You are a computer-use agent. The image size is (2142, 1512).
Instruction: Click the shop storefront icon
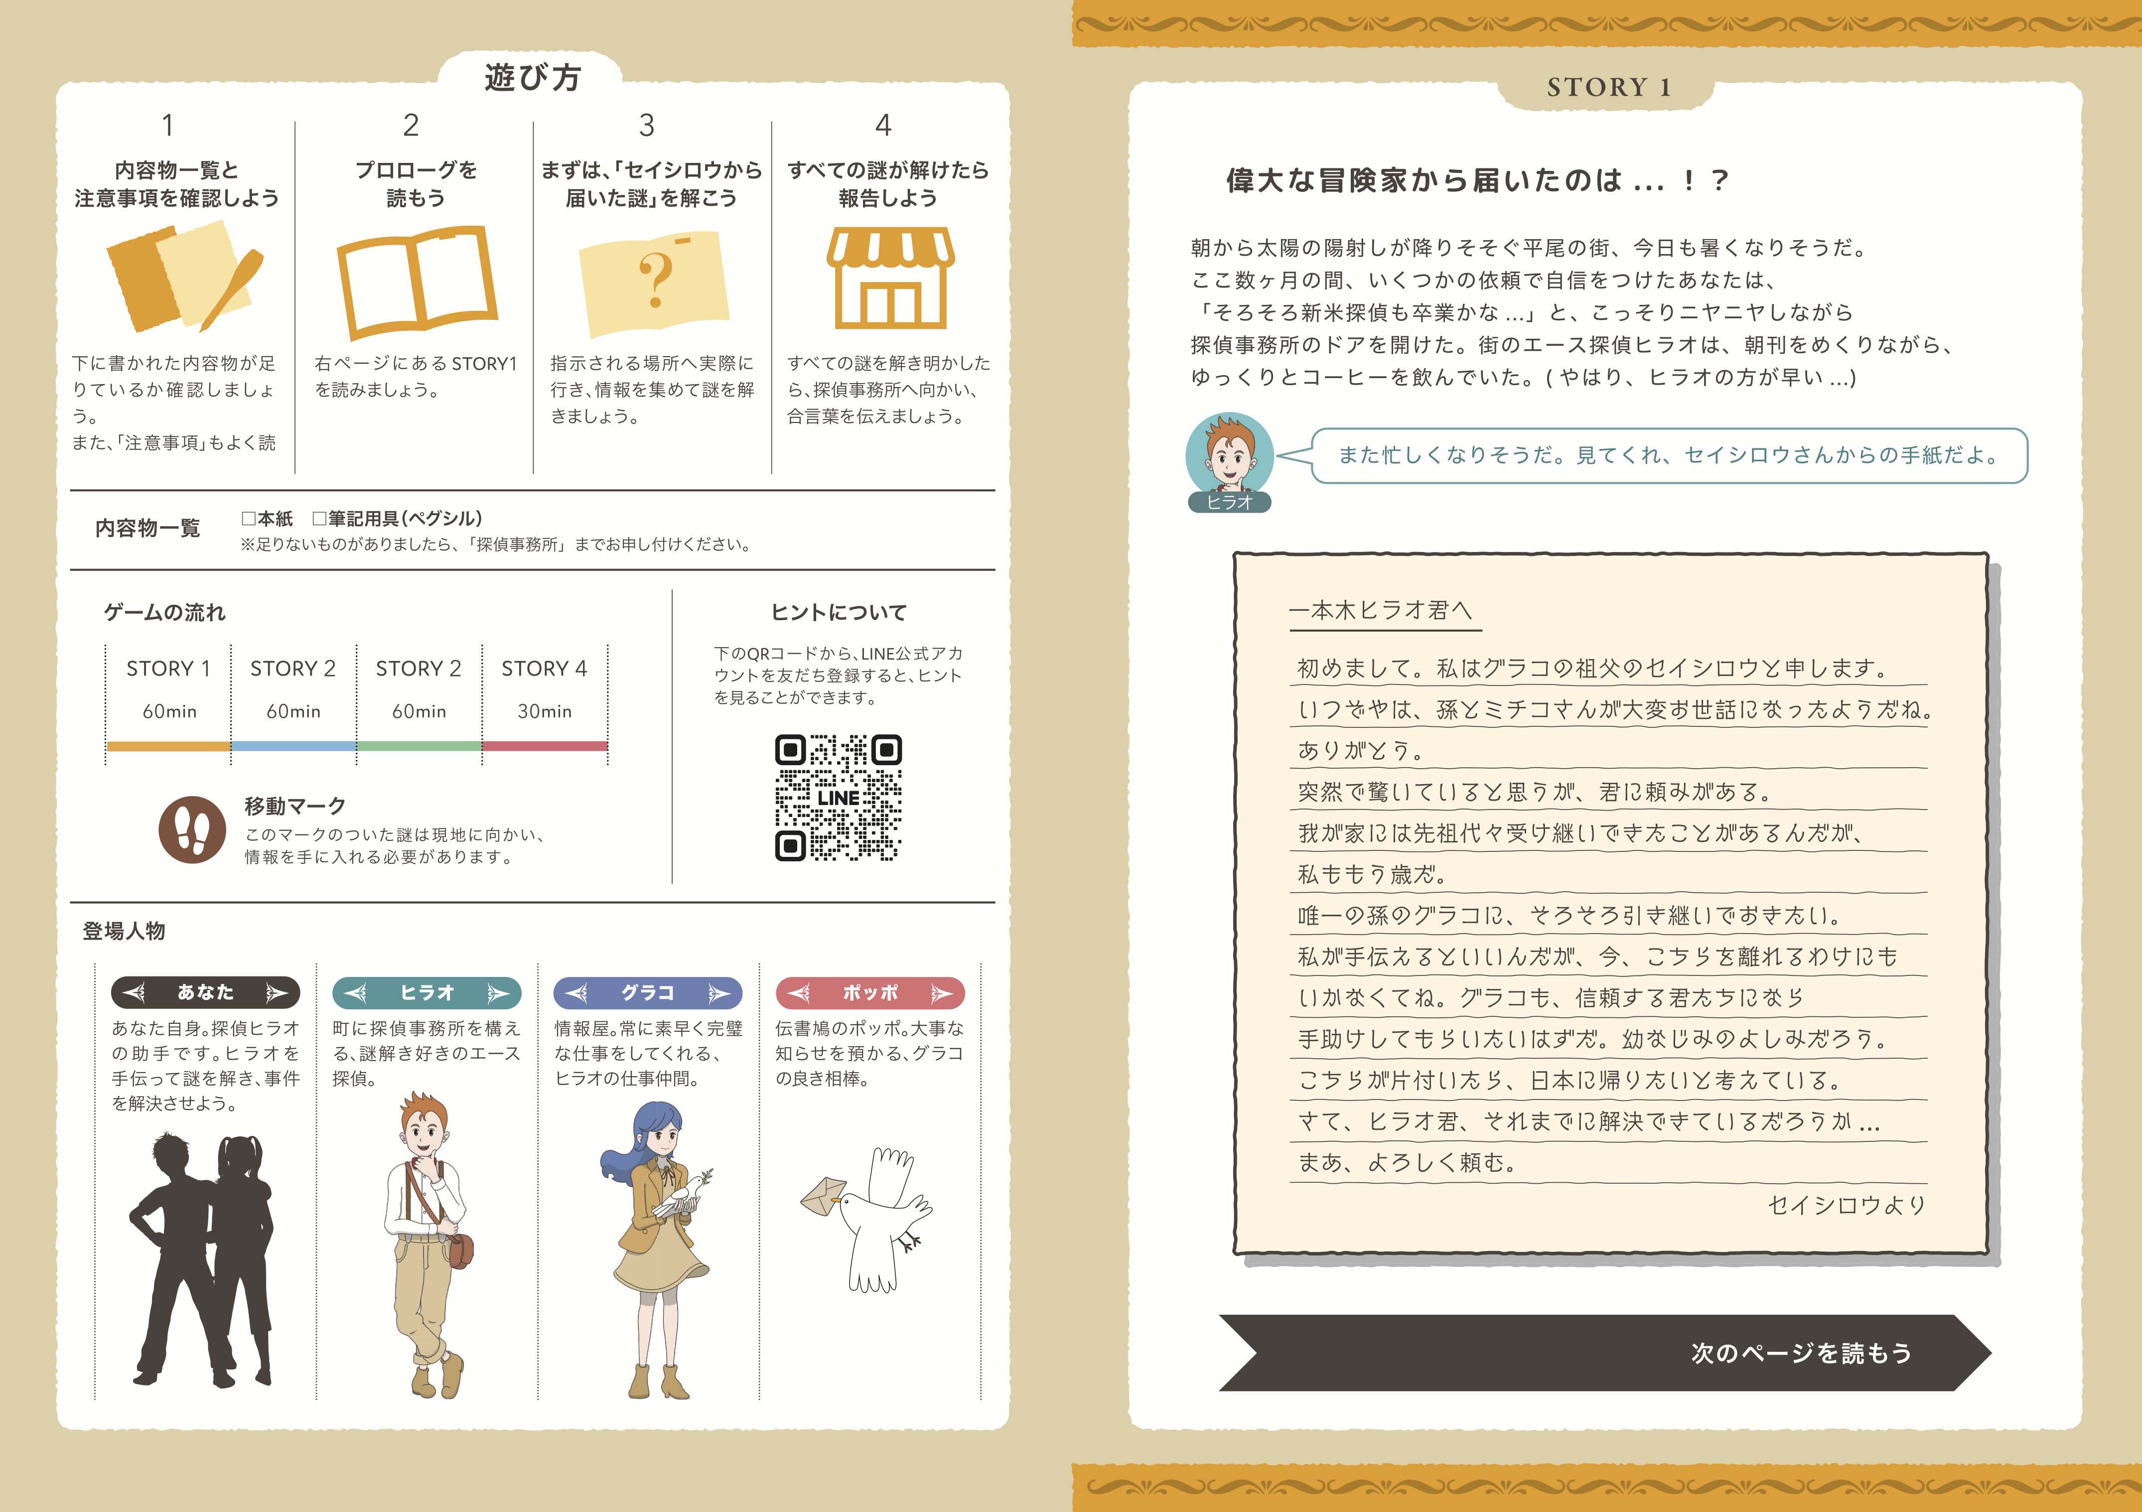[x=890, y=278]
